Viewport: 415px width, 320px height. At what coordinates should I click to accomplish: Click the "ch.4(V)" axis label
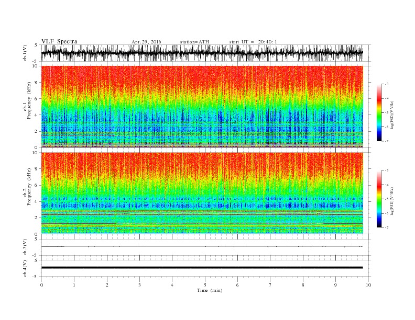coord(25,268)
